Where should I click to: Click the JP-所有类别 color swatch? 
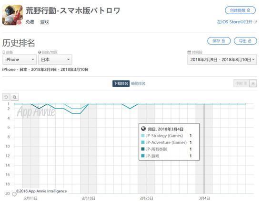[143, 149]
